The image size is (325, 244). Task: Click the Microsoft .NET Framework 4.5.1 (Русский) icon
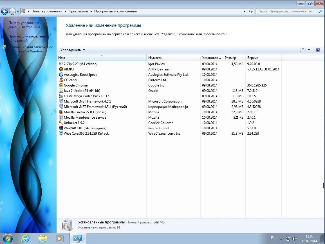pyautogui.click(x=61, y=107)
